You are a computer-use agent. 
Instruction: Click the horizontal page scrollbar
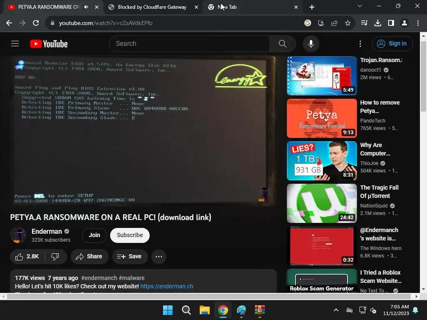[208, 296]
